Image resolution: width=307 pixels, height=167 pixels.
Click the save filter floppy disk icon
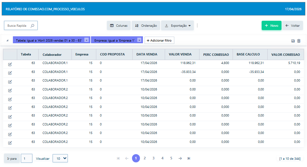tap(293, 41)
